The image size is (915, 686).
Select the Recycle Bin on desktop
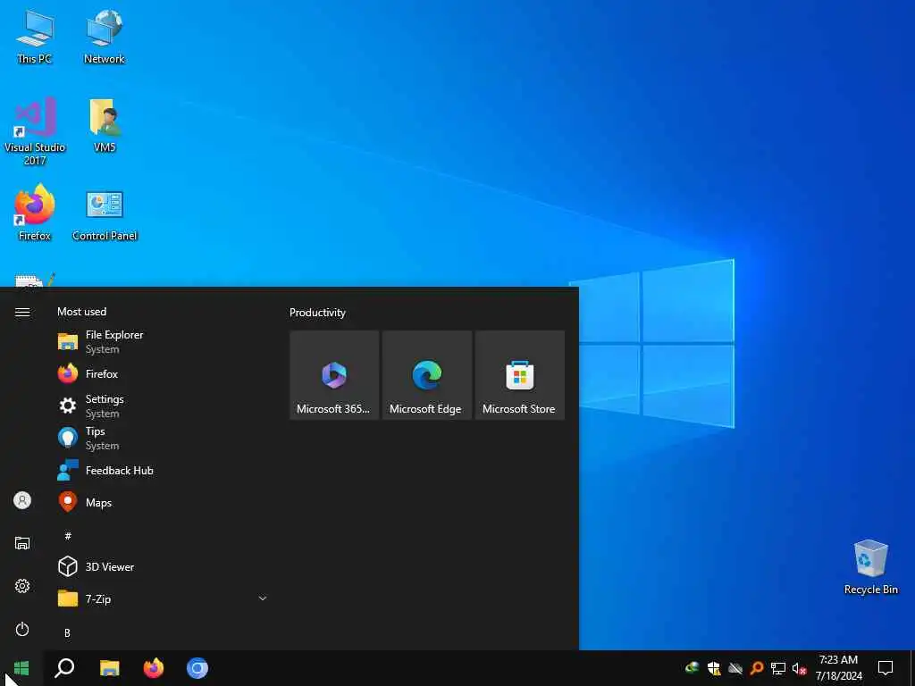click(870, 567)
